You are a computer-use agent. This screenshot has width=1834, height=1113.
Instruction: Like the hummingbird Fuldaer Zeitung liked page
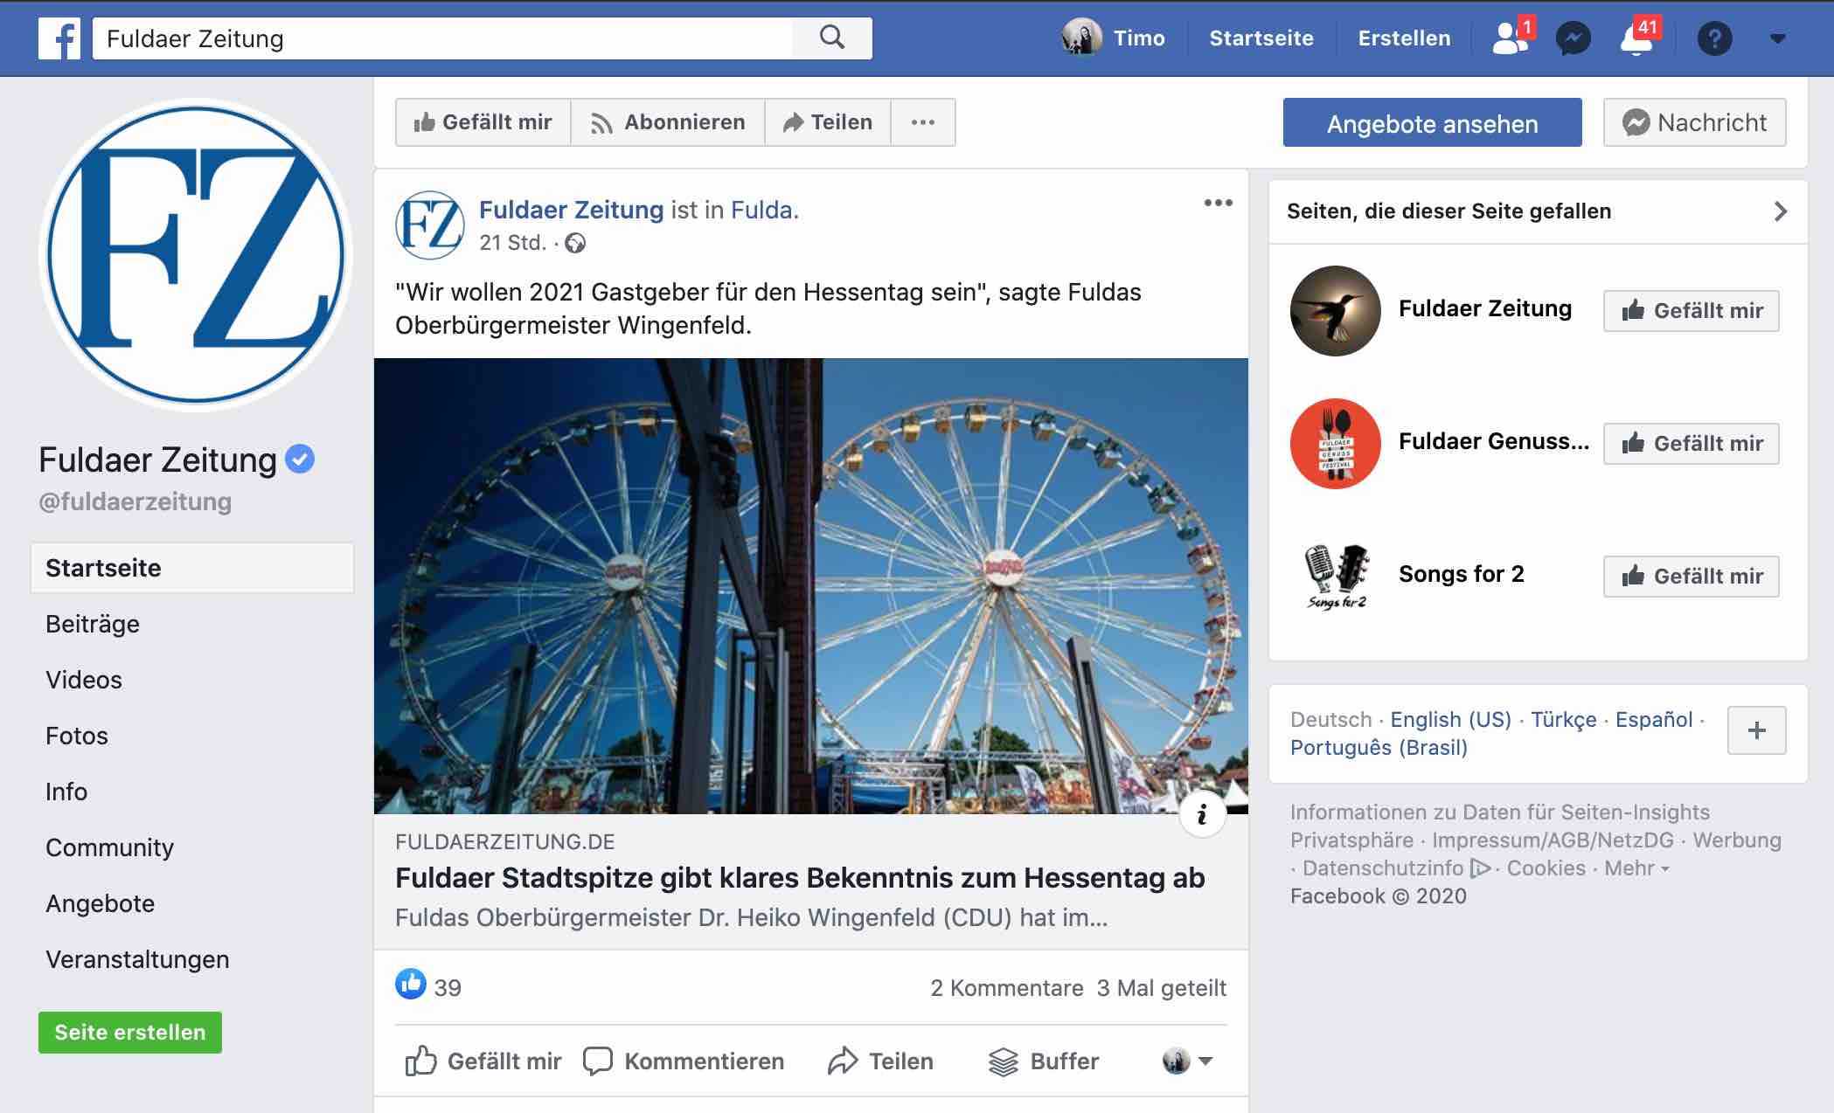click(x=1691, y=311)
